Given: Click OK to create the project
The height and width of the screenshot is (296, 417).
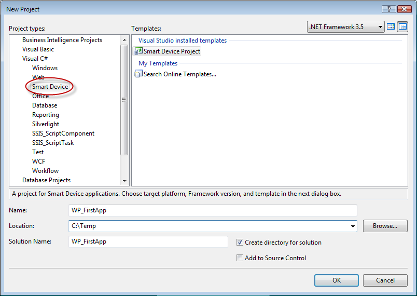Looking at the screenshot, I should (x=337, y=280).
